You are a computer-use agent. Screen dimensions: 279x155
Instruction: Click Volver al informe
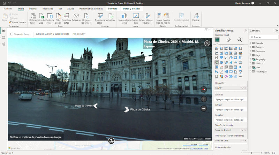[21, 34]
